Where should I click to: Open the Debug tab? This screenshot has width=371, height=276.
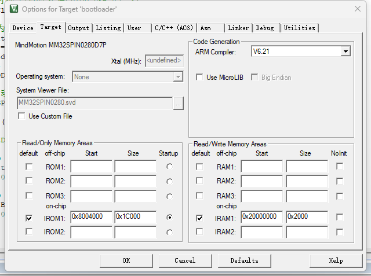(265, 28)
